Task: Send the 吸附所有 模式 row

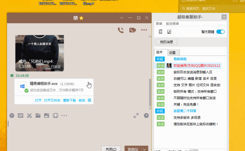Action: tap(161, 91)
